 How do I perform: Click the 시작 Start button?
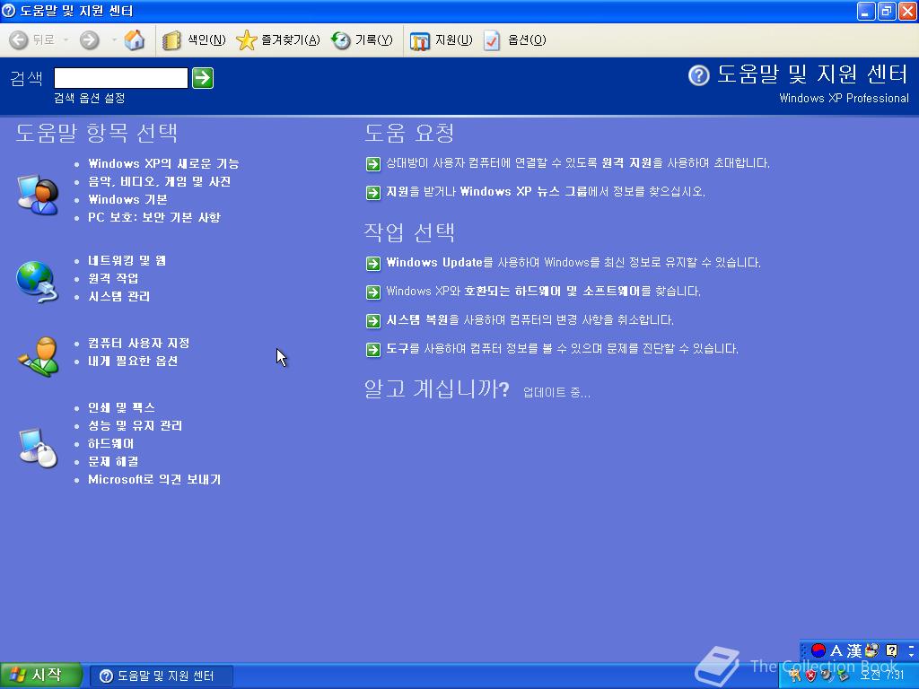pos(41,676)
